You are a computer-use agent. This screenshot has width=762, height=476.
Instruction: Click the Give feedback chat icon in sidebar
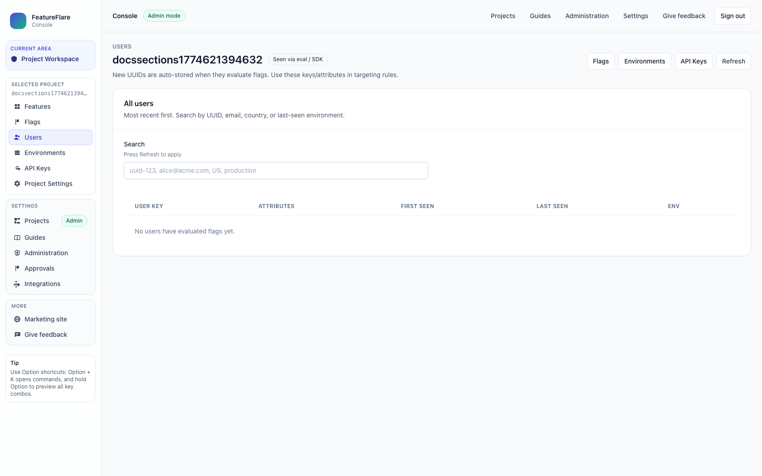17,335
